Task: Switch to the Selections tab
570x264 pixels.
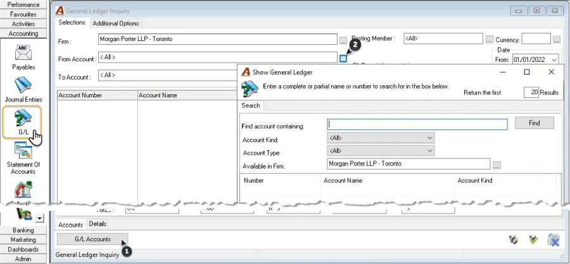Action: pos(72,23)
